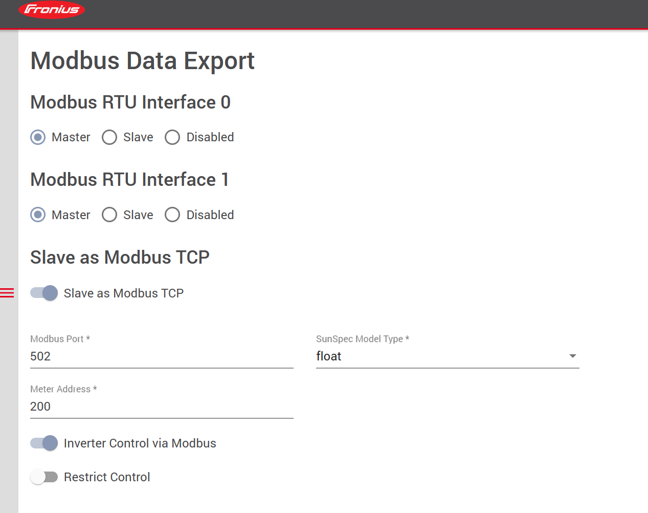Select Slave for Modbus RTU Interface 0
This screenshot has height=513, width=648.
pos(109,137)
